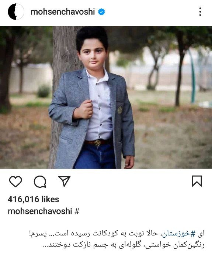The width and height of the screenshot is (212, 258).
Task: Click the boy's face in the photo
Action: [93, 54]
